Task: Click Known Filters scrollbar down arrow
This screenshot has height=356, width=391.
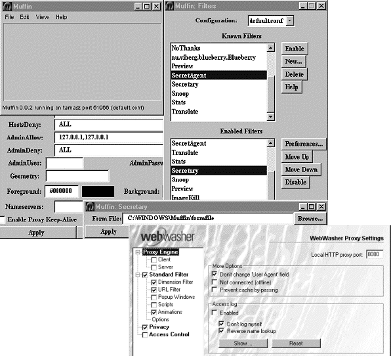Action: coord(271,116)
